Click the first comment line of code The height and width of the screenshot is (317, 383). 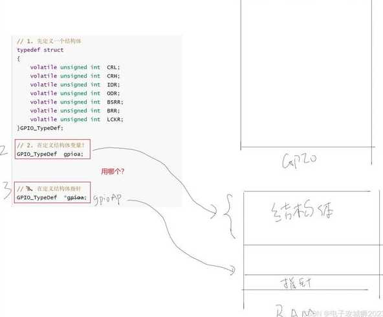(49, 41)
